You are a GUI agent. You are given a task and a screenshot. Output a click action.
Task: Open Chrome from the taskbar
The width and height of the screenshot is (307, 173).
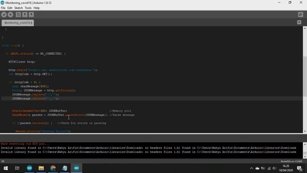(53, 168)
